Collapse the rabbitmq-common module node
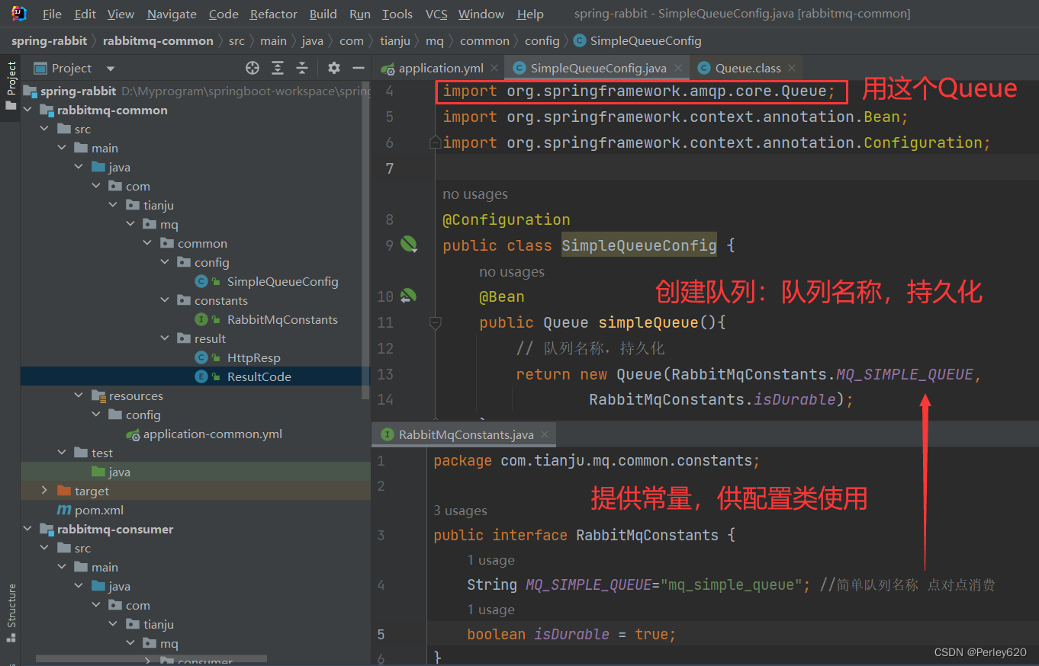The width and height of the screenshot is (1039, 666). coord(28,110)
